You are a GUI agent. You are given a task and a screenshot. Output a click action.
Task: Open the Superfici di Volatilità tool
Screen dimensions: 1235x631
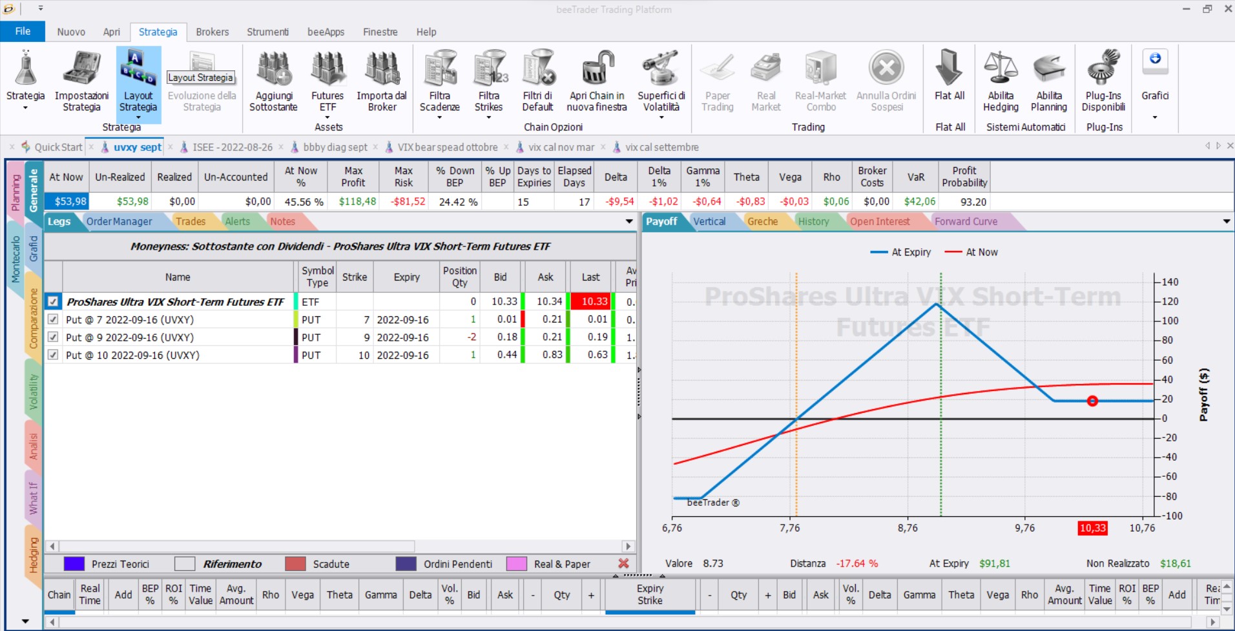(661, 68)
